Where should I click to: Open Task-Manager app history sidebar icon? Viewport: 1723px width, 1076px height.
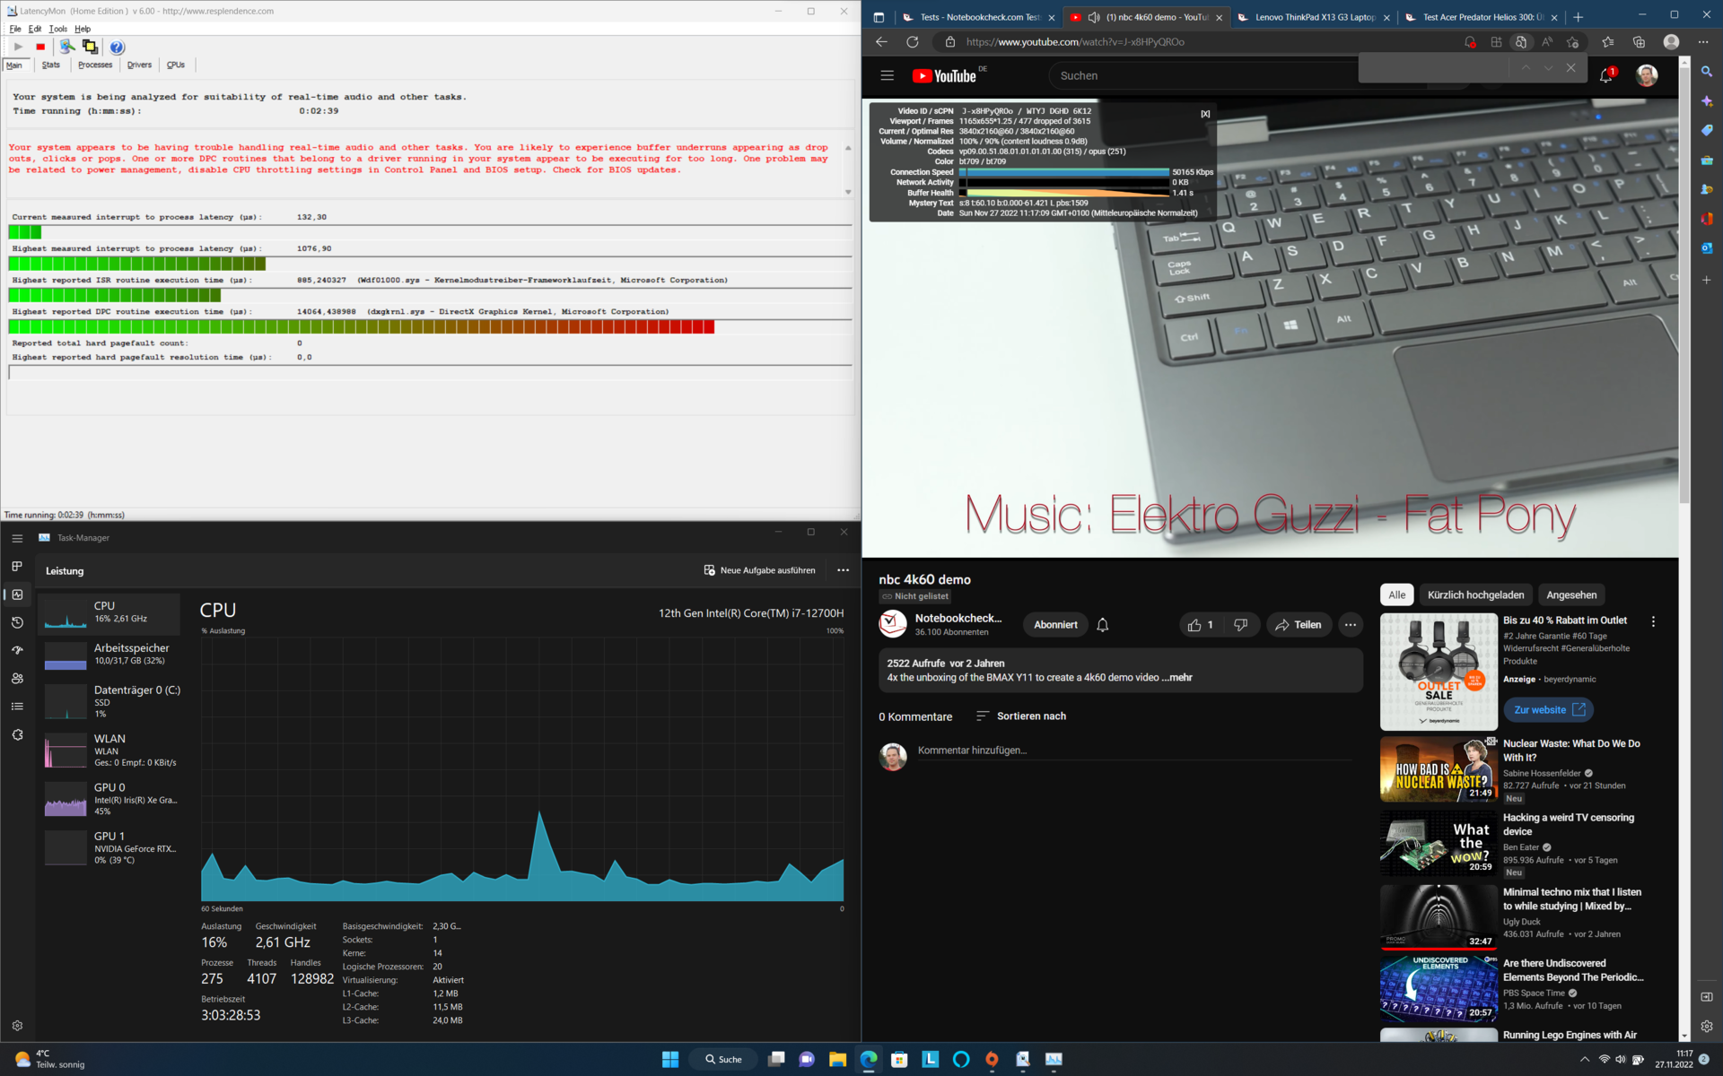(x=17, y=622)
